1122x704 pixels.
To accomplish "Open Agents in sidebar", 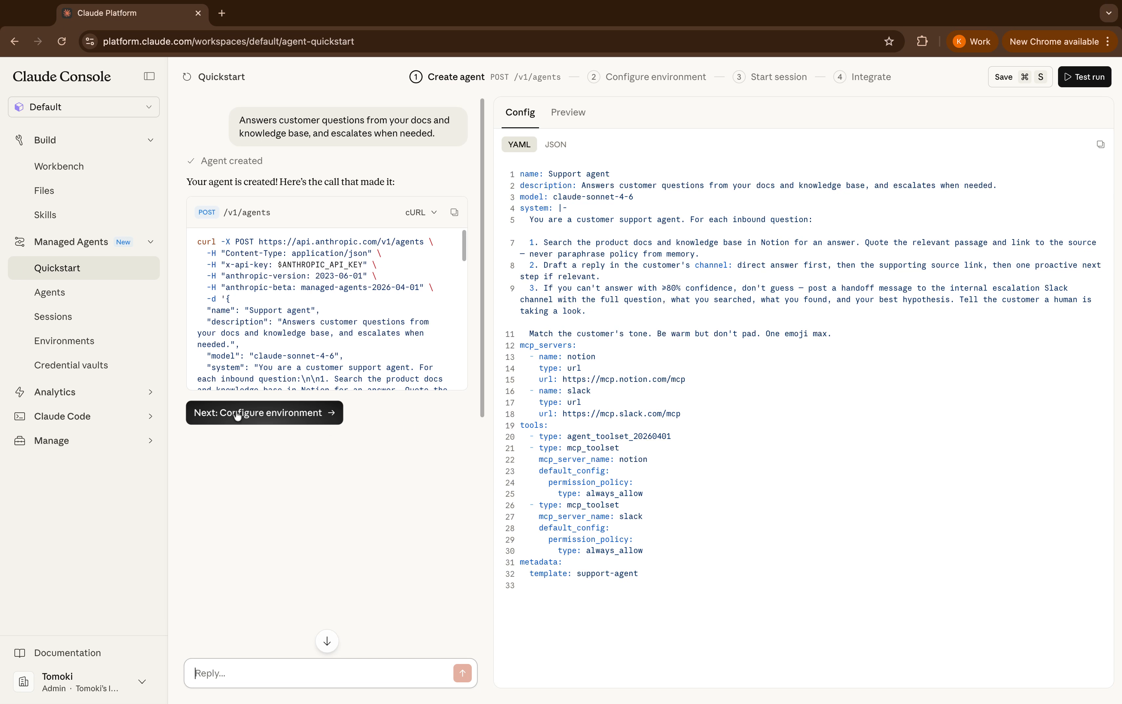I will 49,292.
